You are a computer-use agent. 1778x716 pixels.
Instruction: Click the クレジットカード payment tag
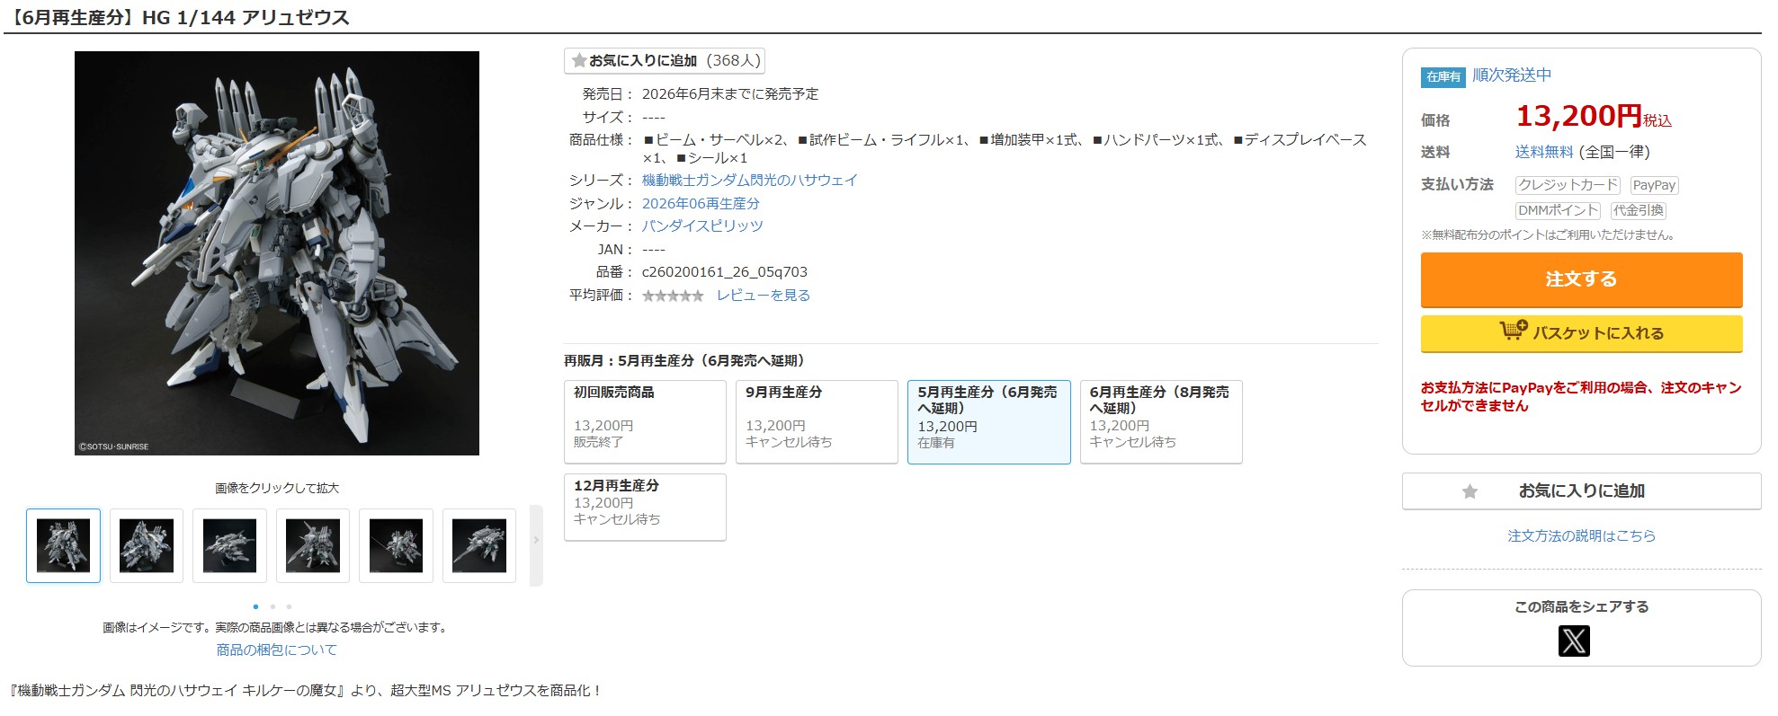(x=1568, y=185)
